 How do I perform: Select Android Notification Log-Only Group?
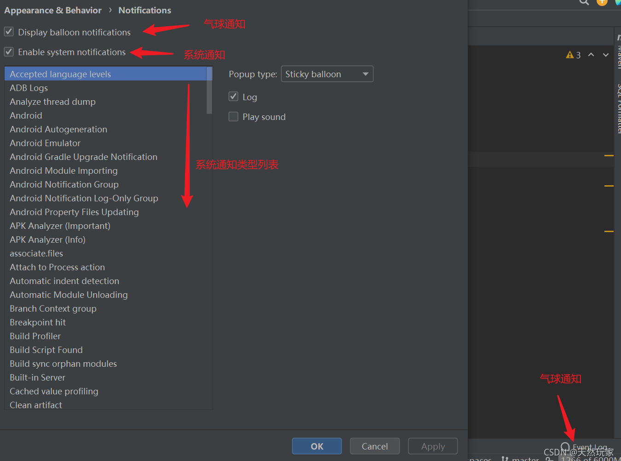[105, 198]
